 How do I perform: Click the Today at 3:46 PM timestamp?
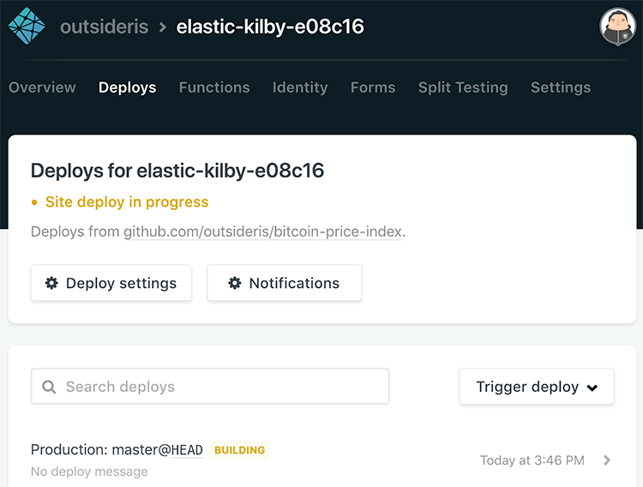click(x=532, y=460)
